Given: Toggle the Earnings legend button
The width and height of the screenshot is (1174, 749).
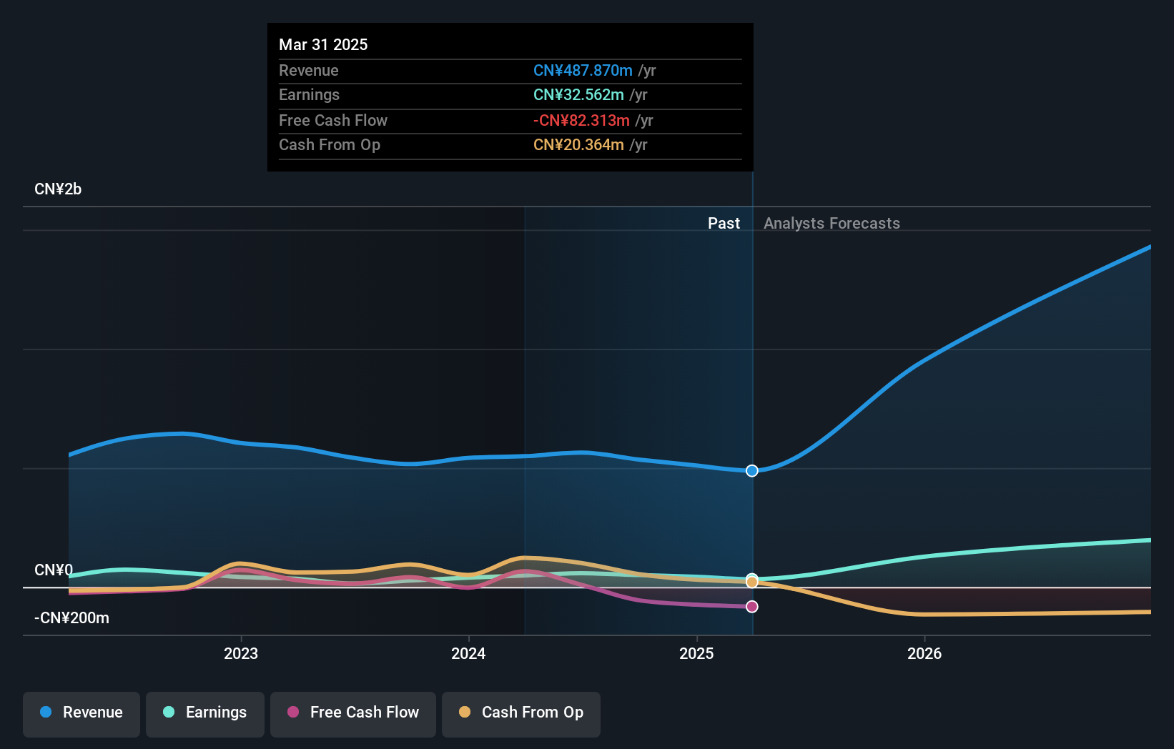Looking at the screenshot, I should [205, 714].
